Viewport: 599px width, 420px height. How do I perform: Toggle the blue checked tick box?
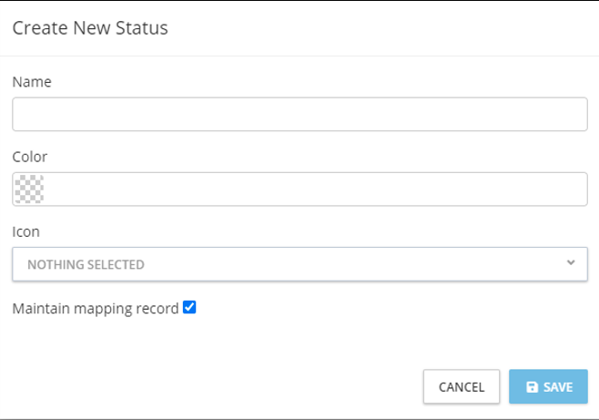coord(189,308)
